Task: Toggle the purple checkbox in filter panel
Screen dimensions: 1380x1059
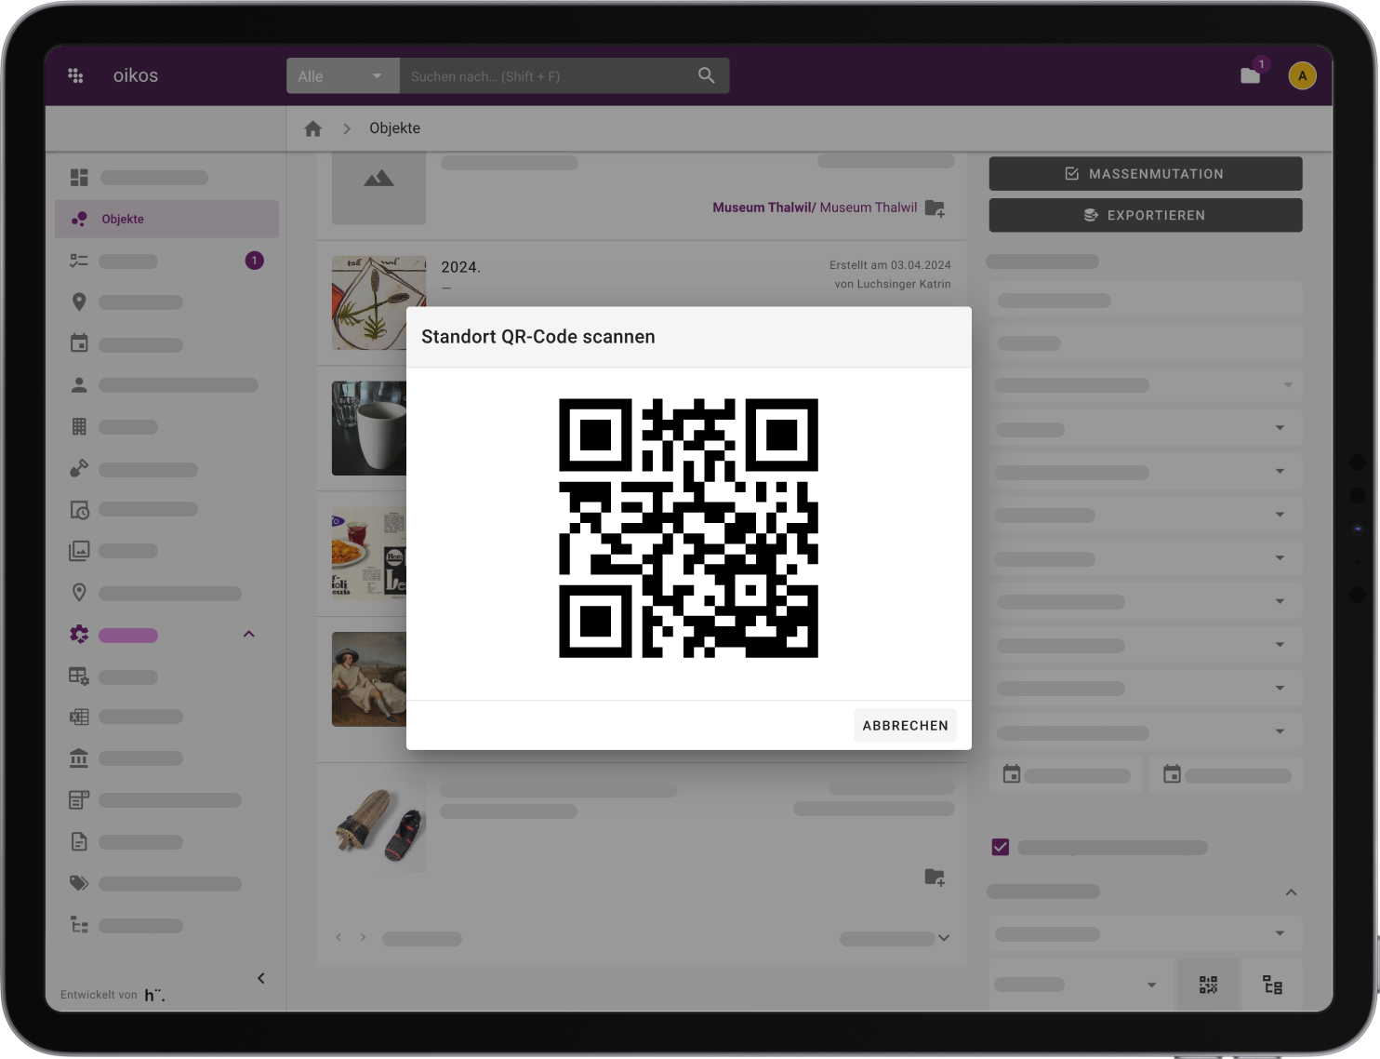Action: tap(1001, 847)
